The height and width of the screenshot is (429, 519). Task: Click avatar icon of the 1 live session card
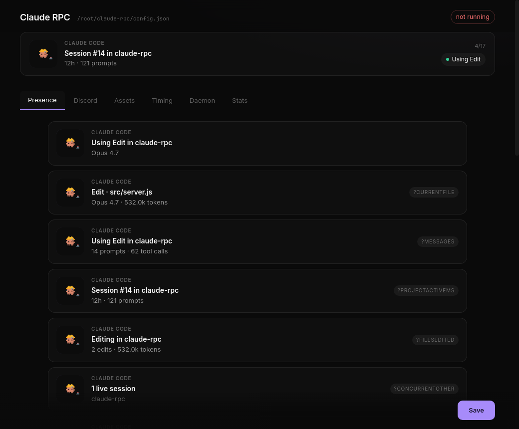coord(70,389)
